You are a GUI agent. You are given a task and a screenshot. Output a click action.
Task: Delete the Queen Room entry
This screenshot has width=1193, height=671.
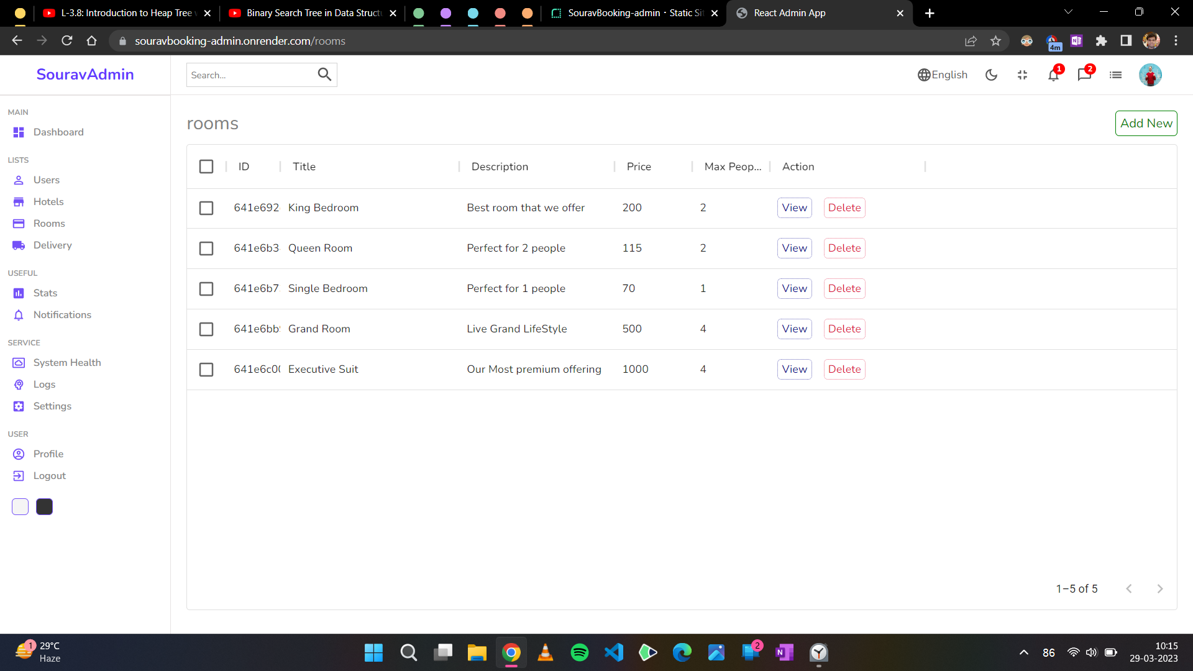[x=844, y=249]
